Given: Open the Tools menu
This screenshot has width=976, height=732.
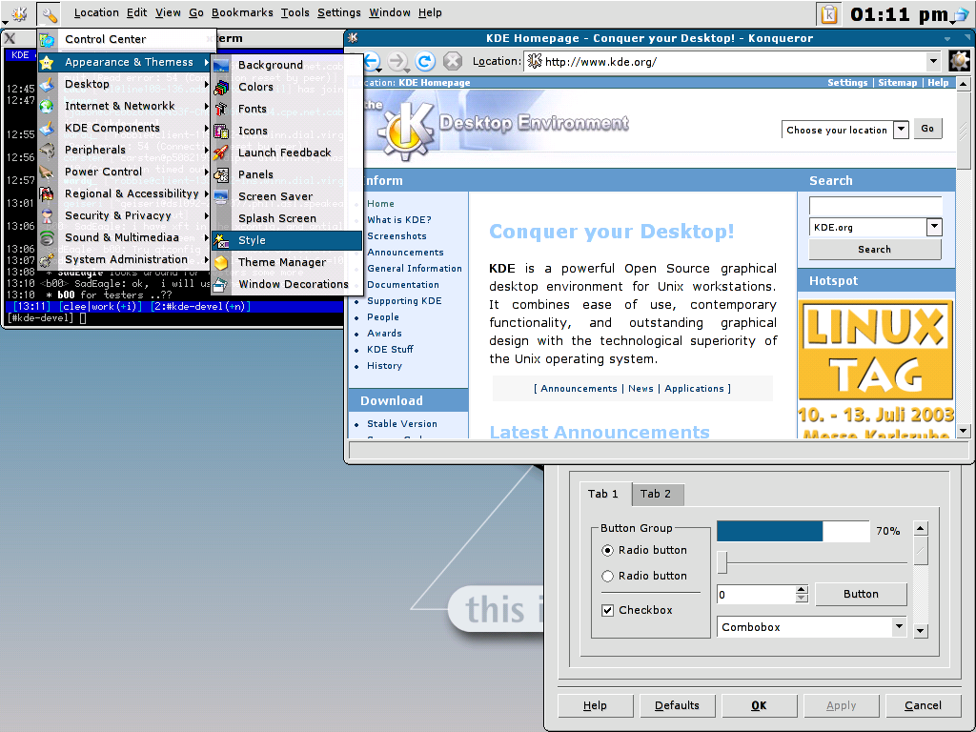Looking at the screenshot, I should 295,13.
